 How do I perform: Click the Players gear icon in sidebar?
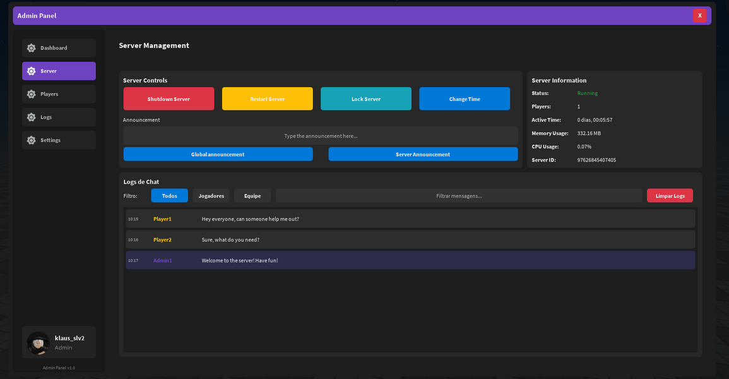30,93
